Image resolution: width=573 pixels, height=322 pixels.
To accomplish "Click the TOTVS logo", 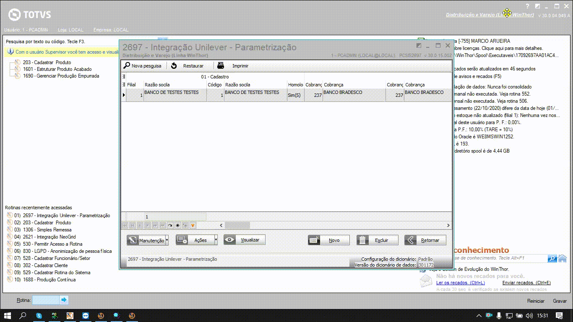I will point(30,15).
